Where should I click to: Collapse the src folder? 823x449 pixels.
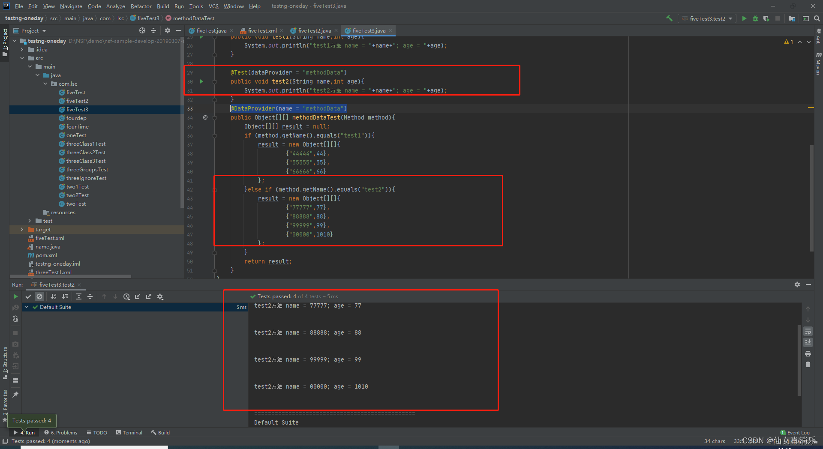[22, 58]
